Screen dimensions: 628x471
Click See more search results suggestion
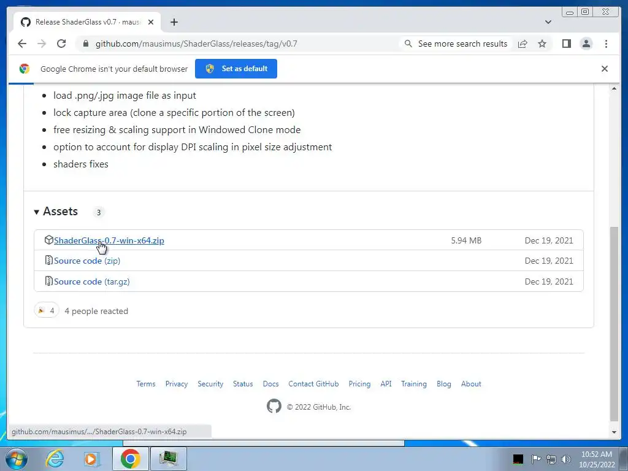click(456, 44)
